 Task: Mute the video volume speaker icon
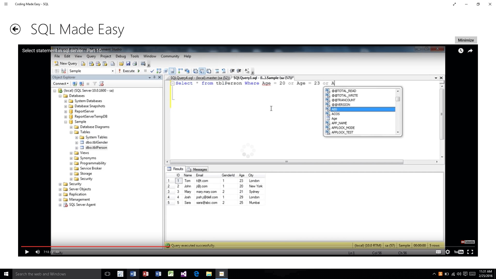click(x=38, y=252)
